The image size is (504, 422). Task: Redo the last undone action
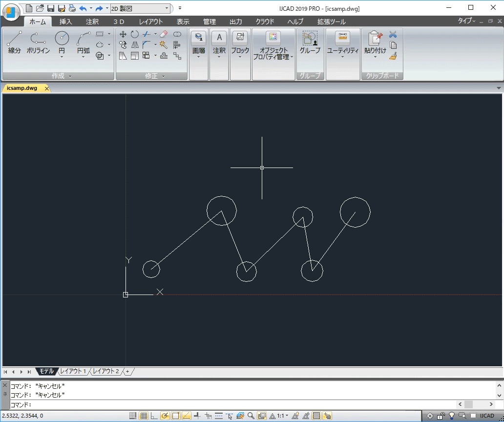pyautogui.click(x=99, y=8)
